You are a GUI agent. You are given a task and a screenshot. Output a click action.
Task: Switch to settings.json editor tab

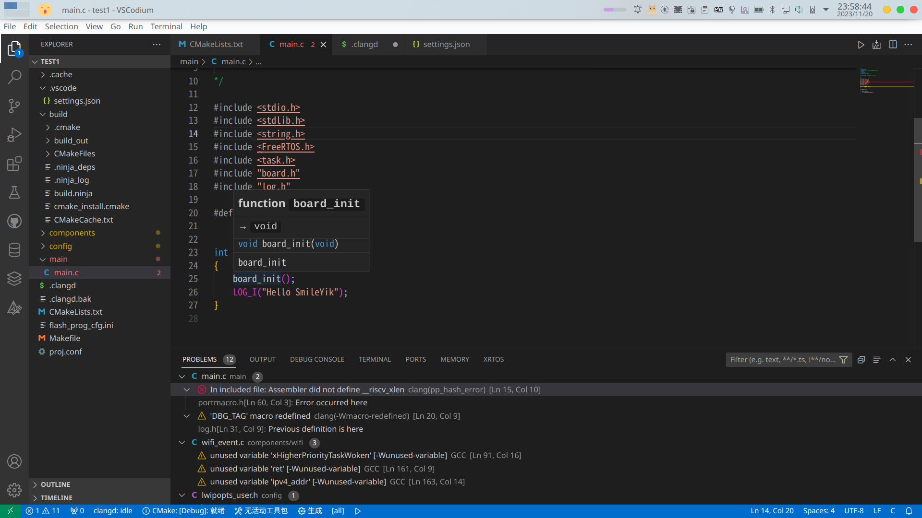click(446, 45)
